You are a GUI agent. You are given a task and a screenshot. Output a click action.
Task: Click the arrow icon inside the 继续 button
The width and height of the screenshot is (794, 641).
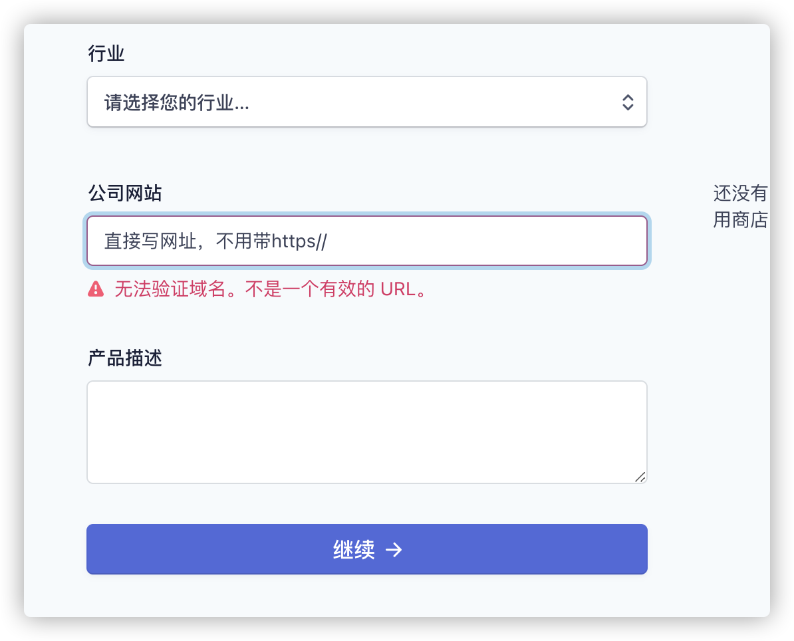395,549
